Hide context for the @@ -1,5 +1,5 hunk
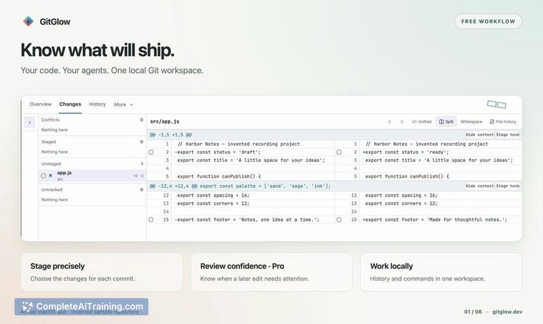This screenshot has height=324, width=543. [x=480, y=134]
